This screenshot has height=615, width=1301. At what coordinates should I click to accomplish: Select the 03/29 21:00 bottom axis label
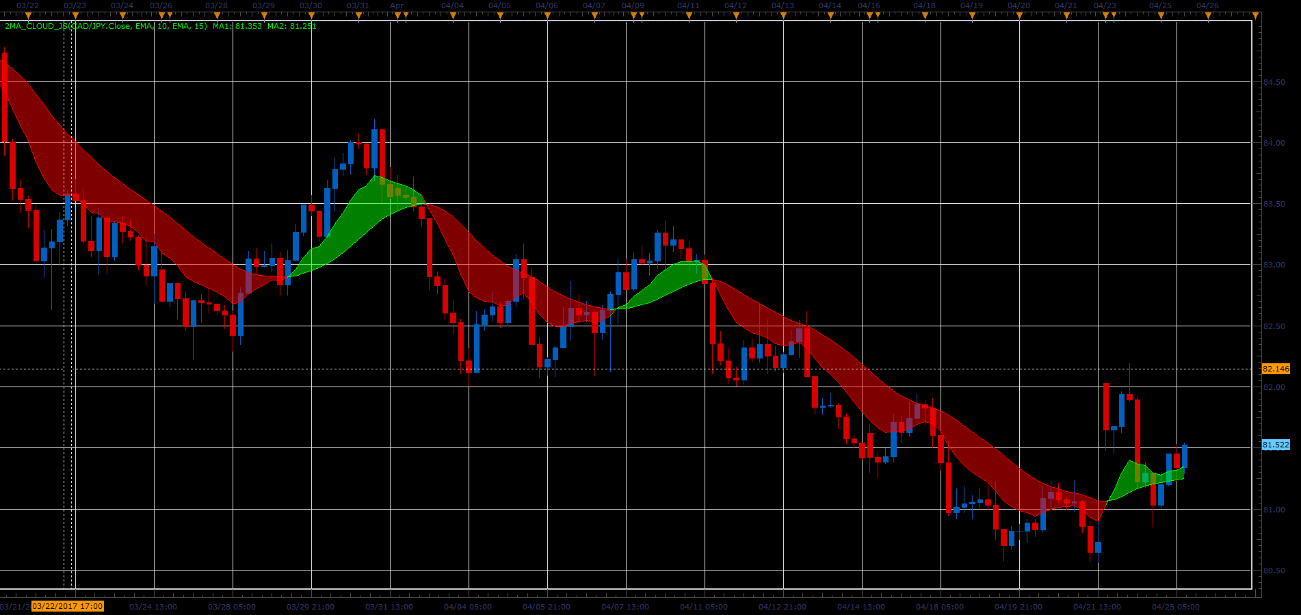pyautogui.click(x=311, y=607)
